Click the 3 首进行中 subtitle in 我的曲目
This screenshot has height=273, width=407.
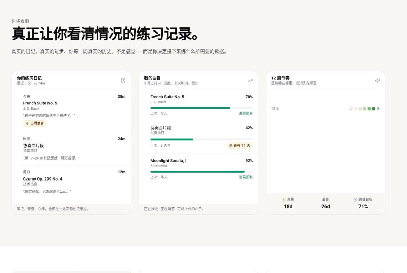click(x=171, y=83)
